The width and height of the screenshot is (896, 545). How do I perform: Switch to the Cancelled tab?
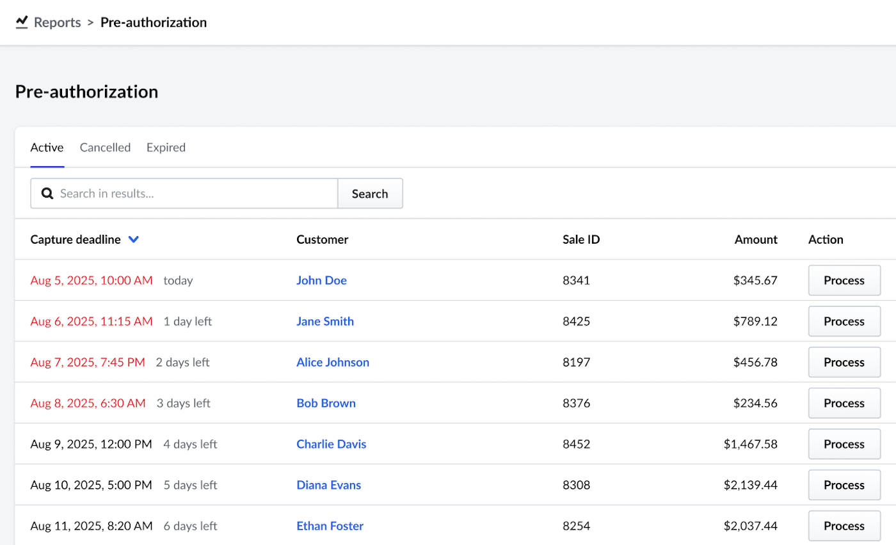pyautogui.click(x=105, y=147)
